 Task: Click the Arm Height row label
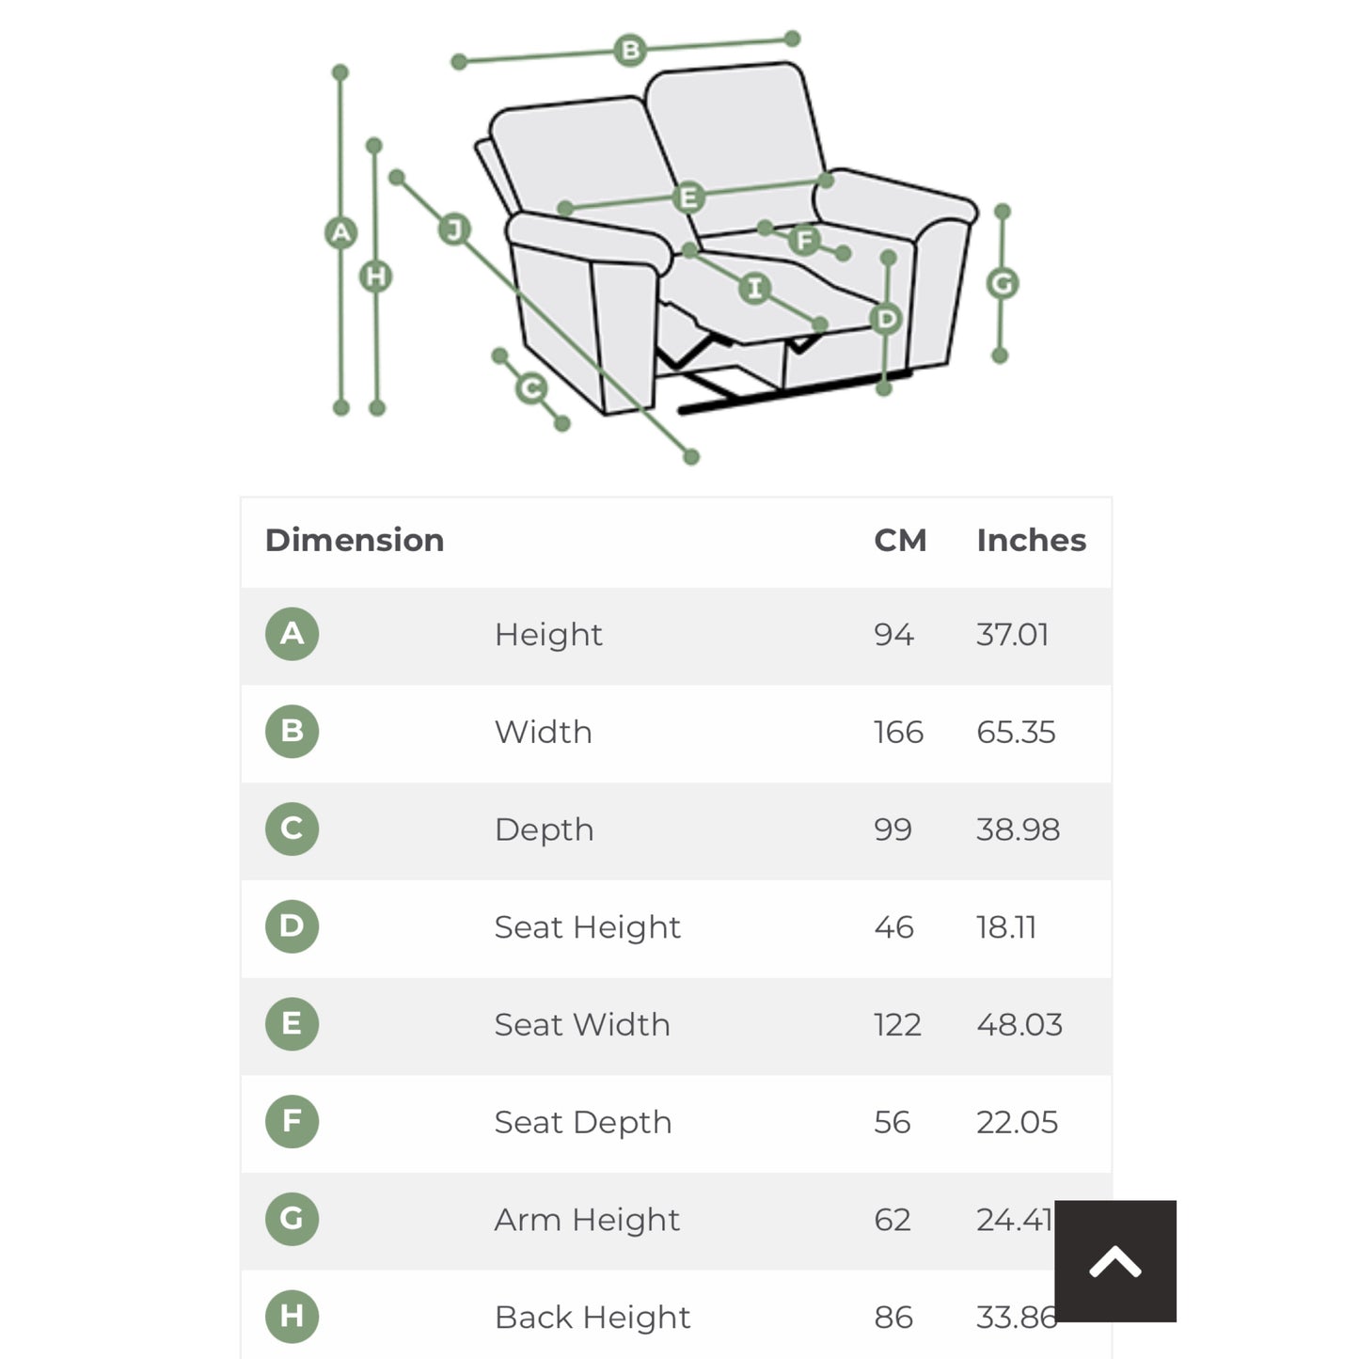coord(587,1220)
